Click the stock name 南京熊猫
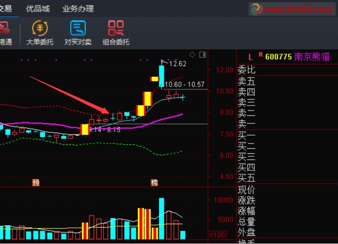 coord(312,57)
